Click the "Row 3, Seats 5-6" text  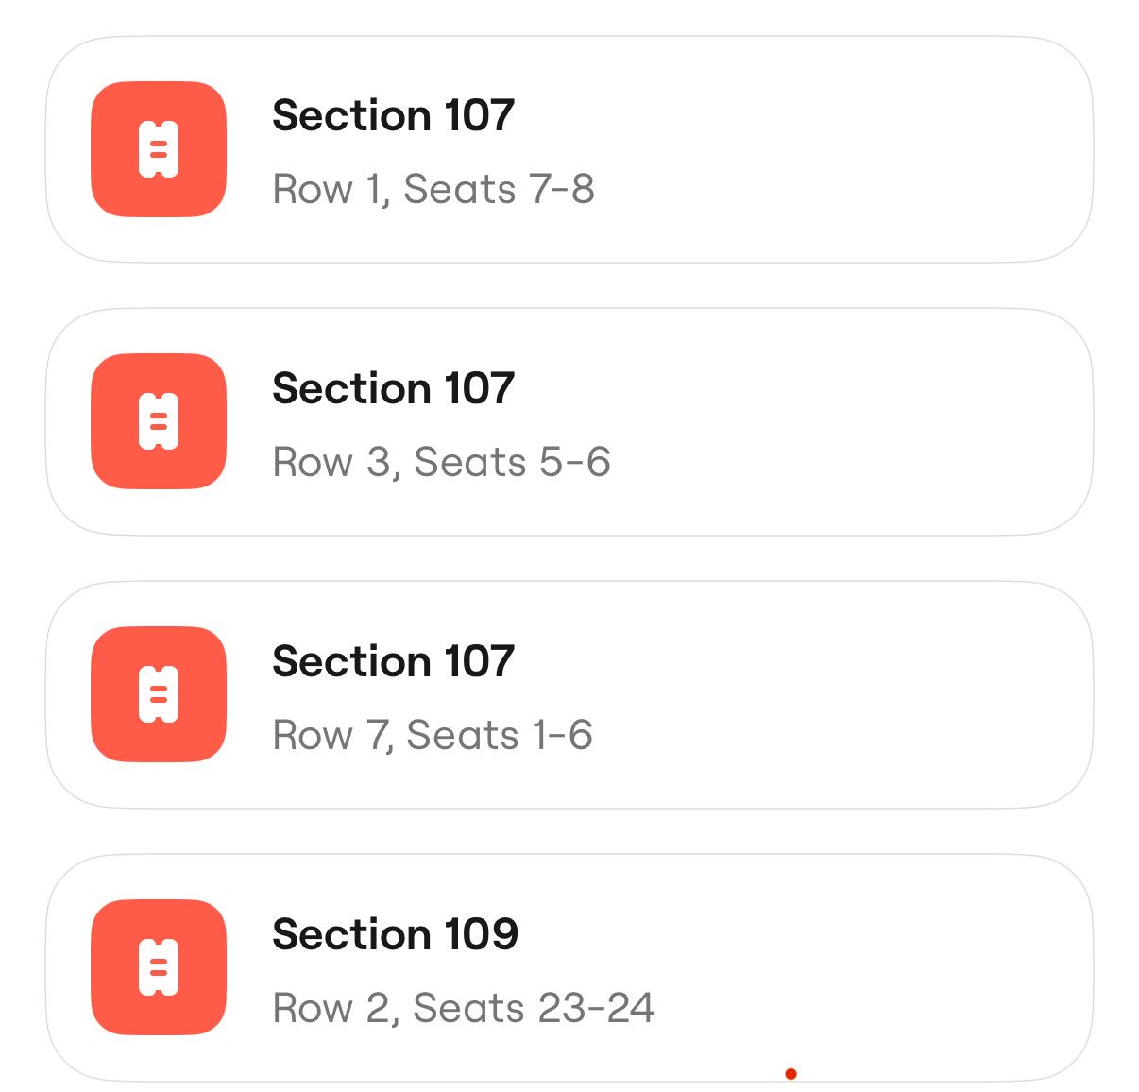click(441, 462)
